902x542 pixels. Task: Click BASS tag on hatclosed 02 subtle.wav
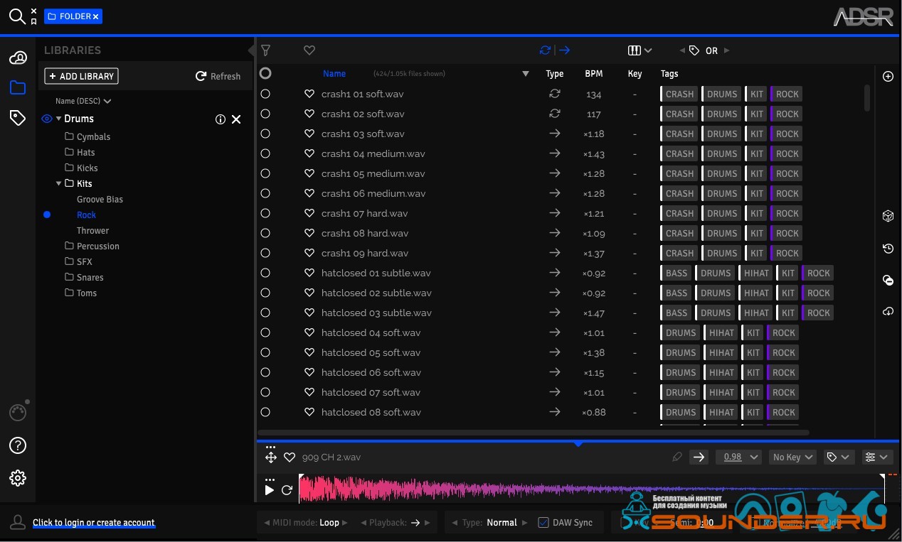[676, 293]
